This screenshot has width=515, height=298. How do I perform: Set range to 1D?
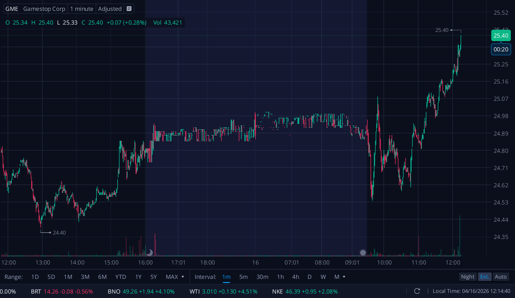click(x=35, y=277)
